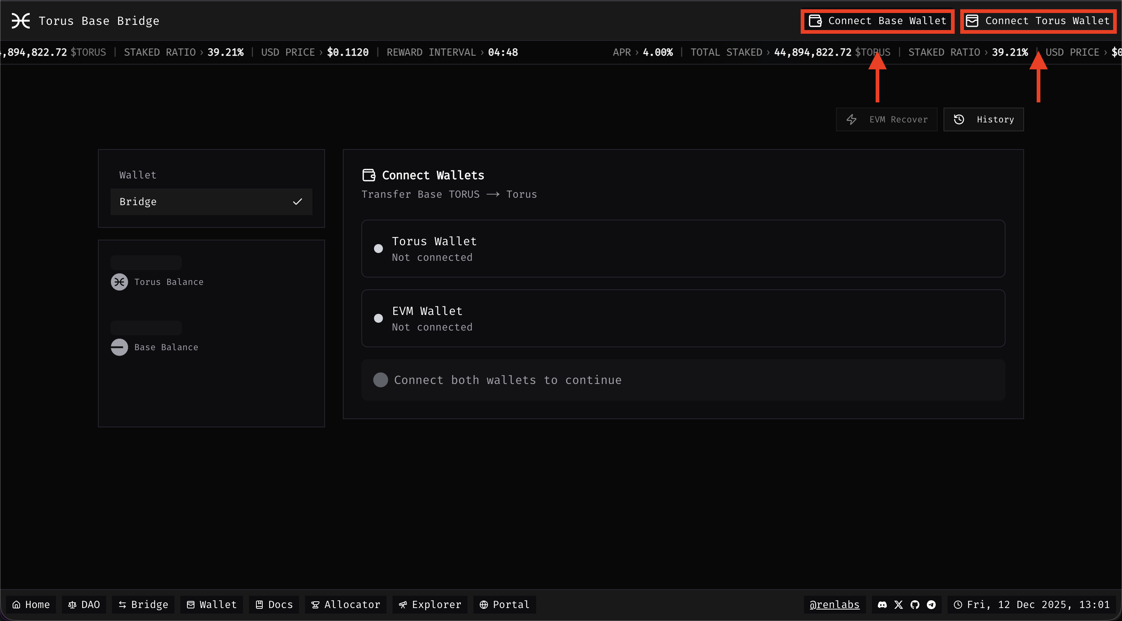
Task: Select the EVM Wallet status indicator
Action: click(x=378, y=318)
